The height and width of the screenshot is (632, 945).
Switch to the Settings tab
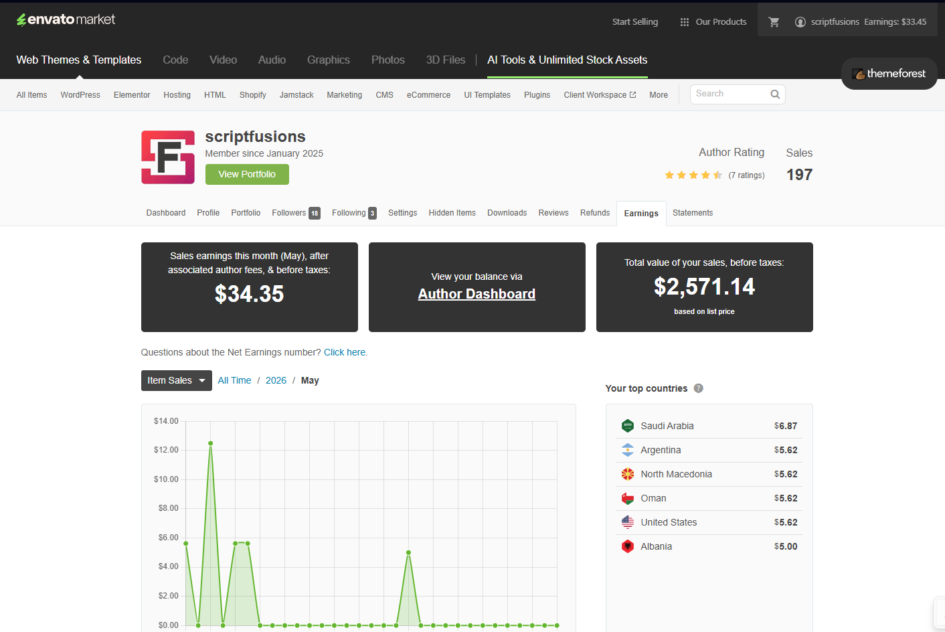pos(402,213)
